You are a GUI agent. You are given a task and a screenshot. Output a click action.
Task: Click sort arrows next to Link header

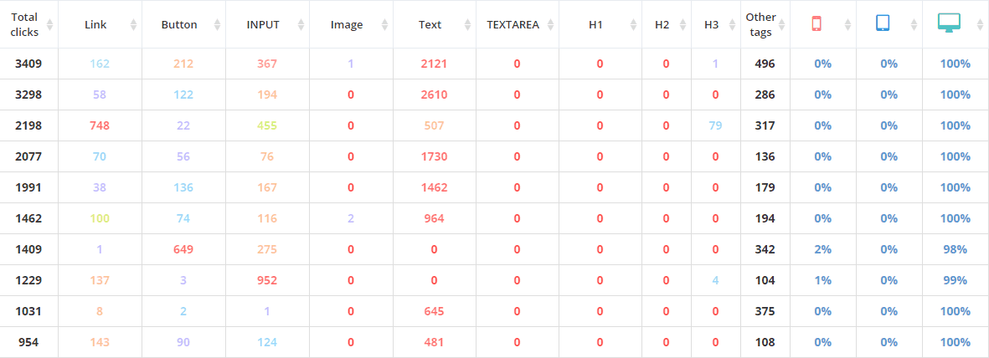point(134,25)
